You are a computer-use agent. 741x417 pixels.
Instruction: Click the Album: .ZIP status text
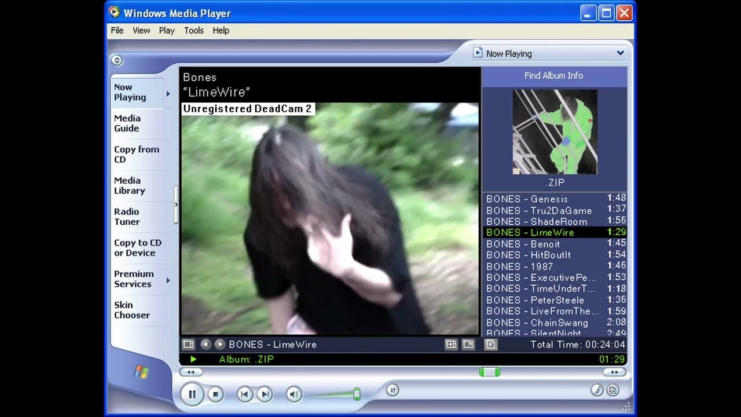246,359
